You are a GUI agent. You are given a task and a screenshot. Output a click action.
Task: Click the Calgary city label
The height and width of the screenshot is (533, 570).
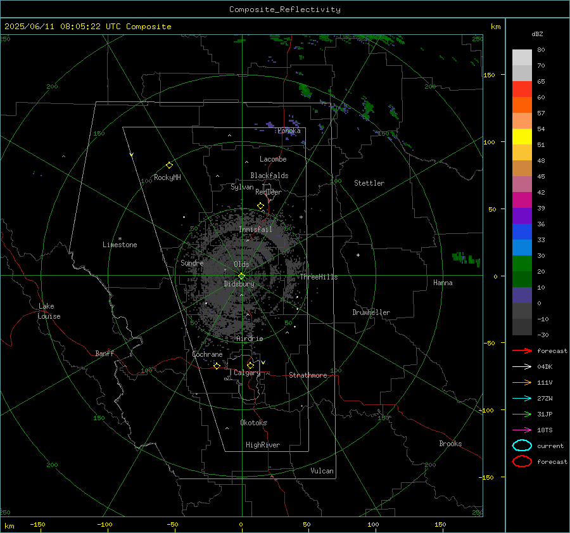[247, 373]
